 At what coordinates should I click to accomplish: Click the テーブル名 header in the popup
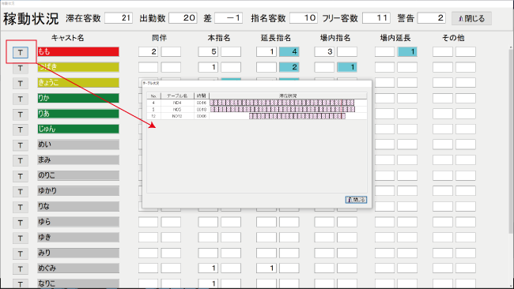click(177, 96)
